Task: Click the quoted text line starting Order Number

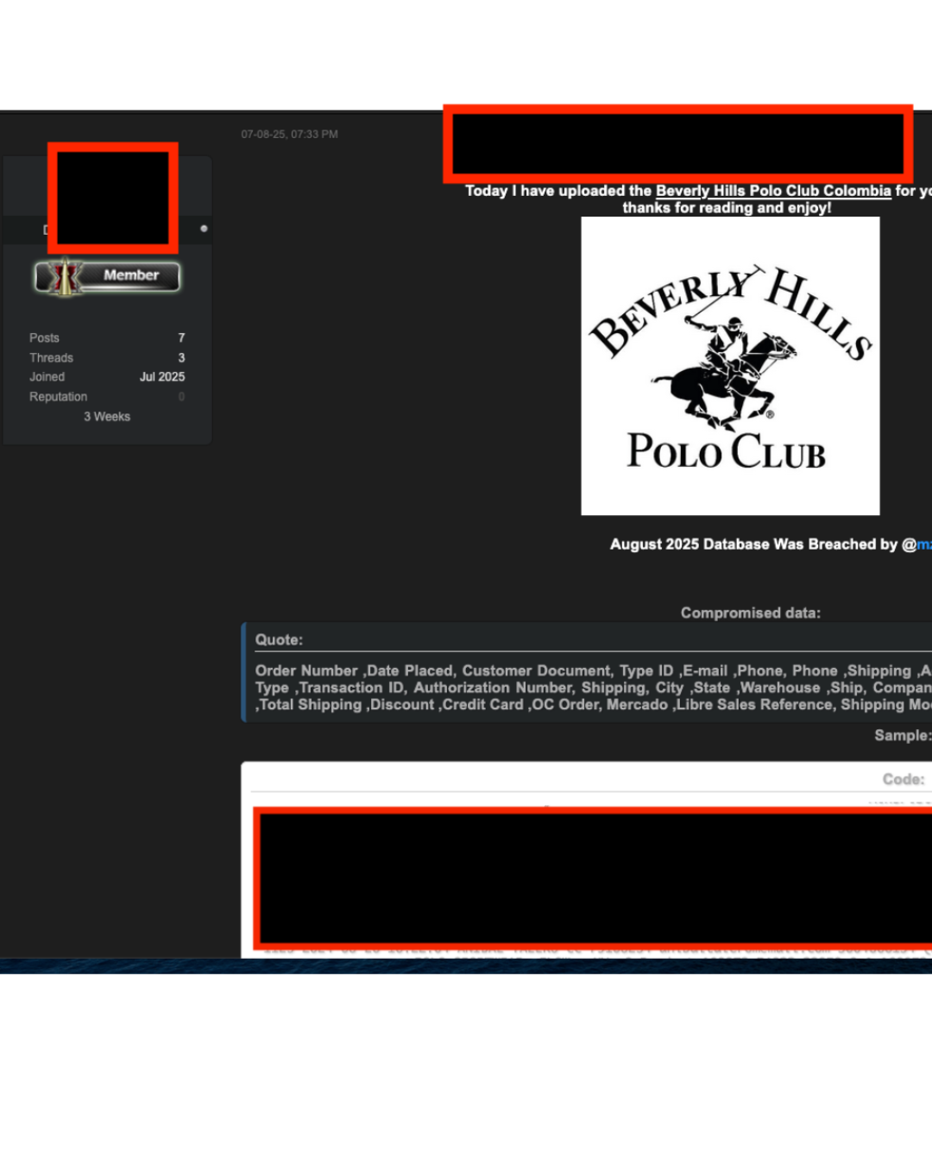Action: (593, 671)
